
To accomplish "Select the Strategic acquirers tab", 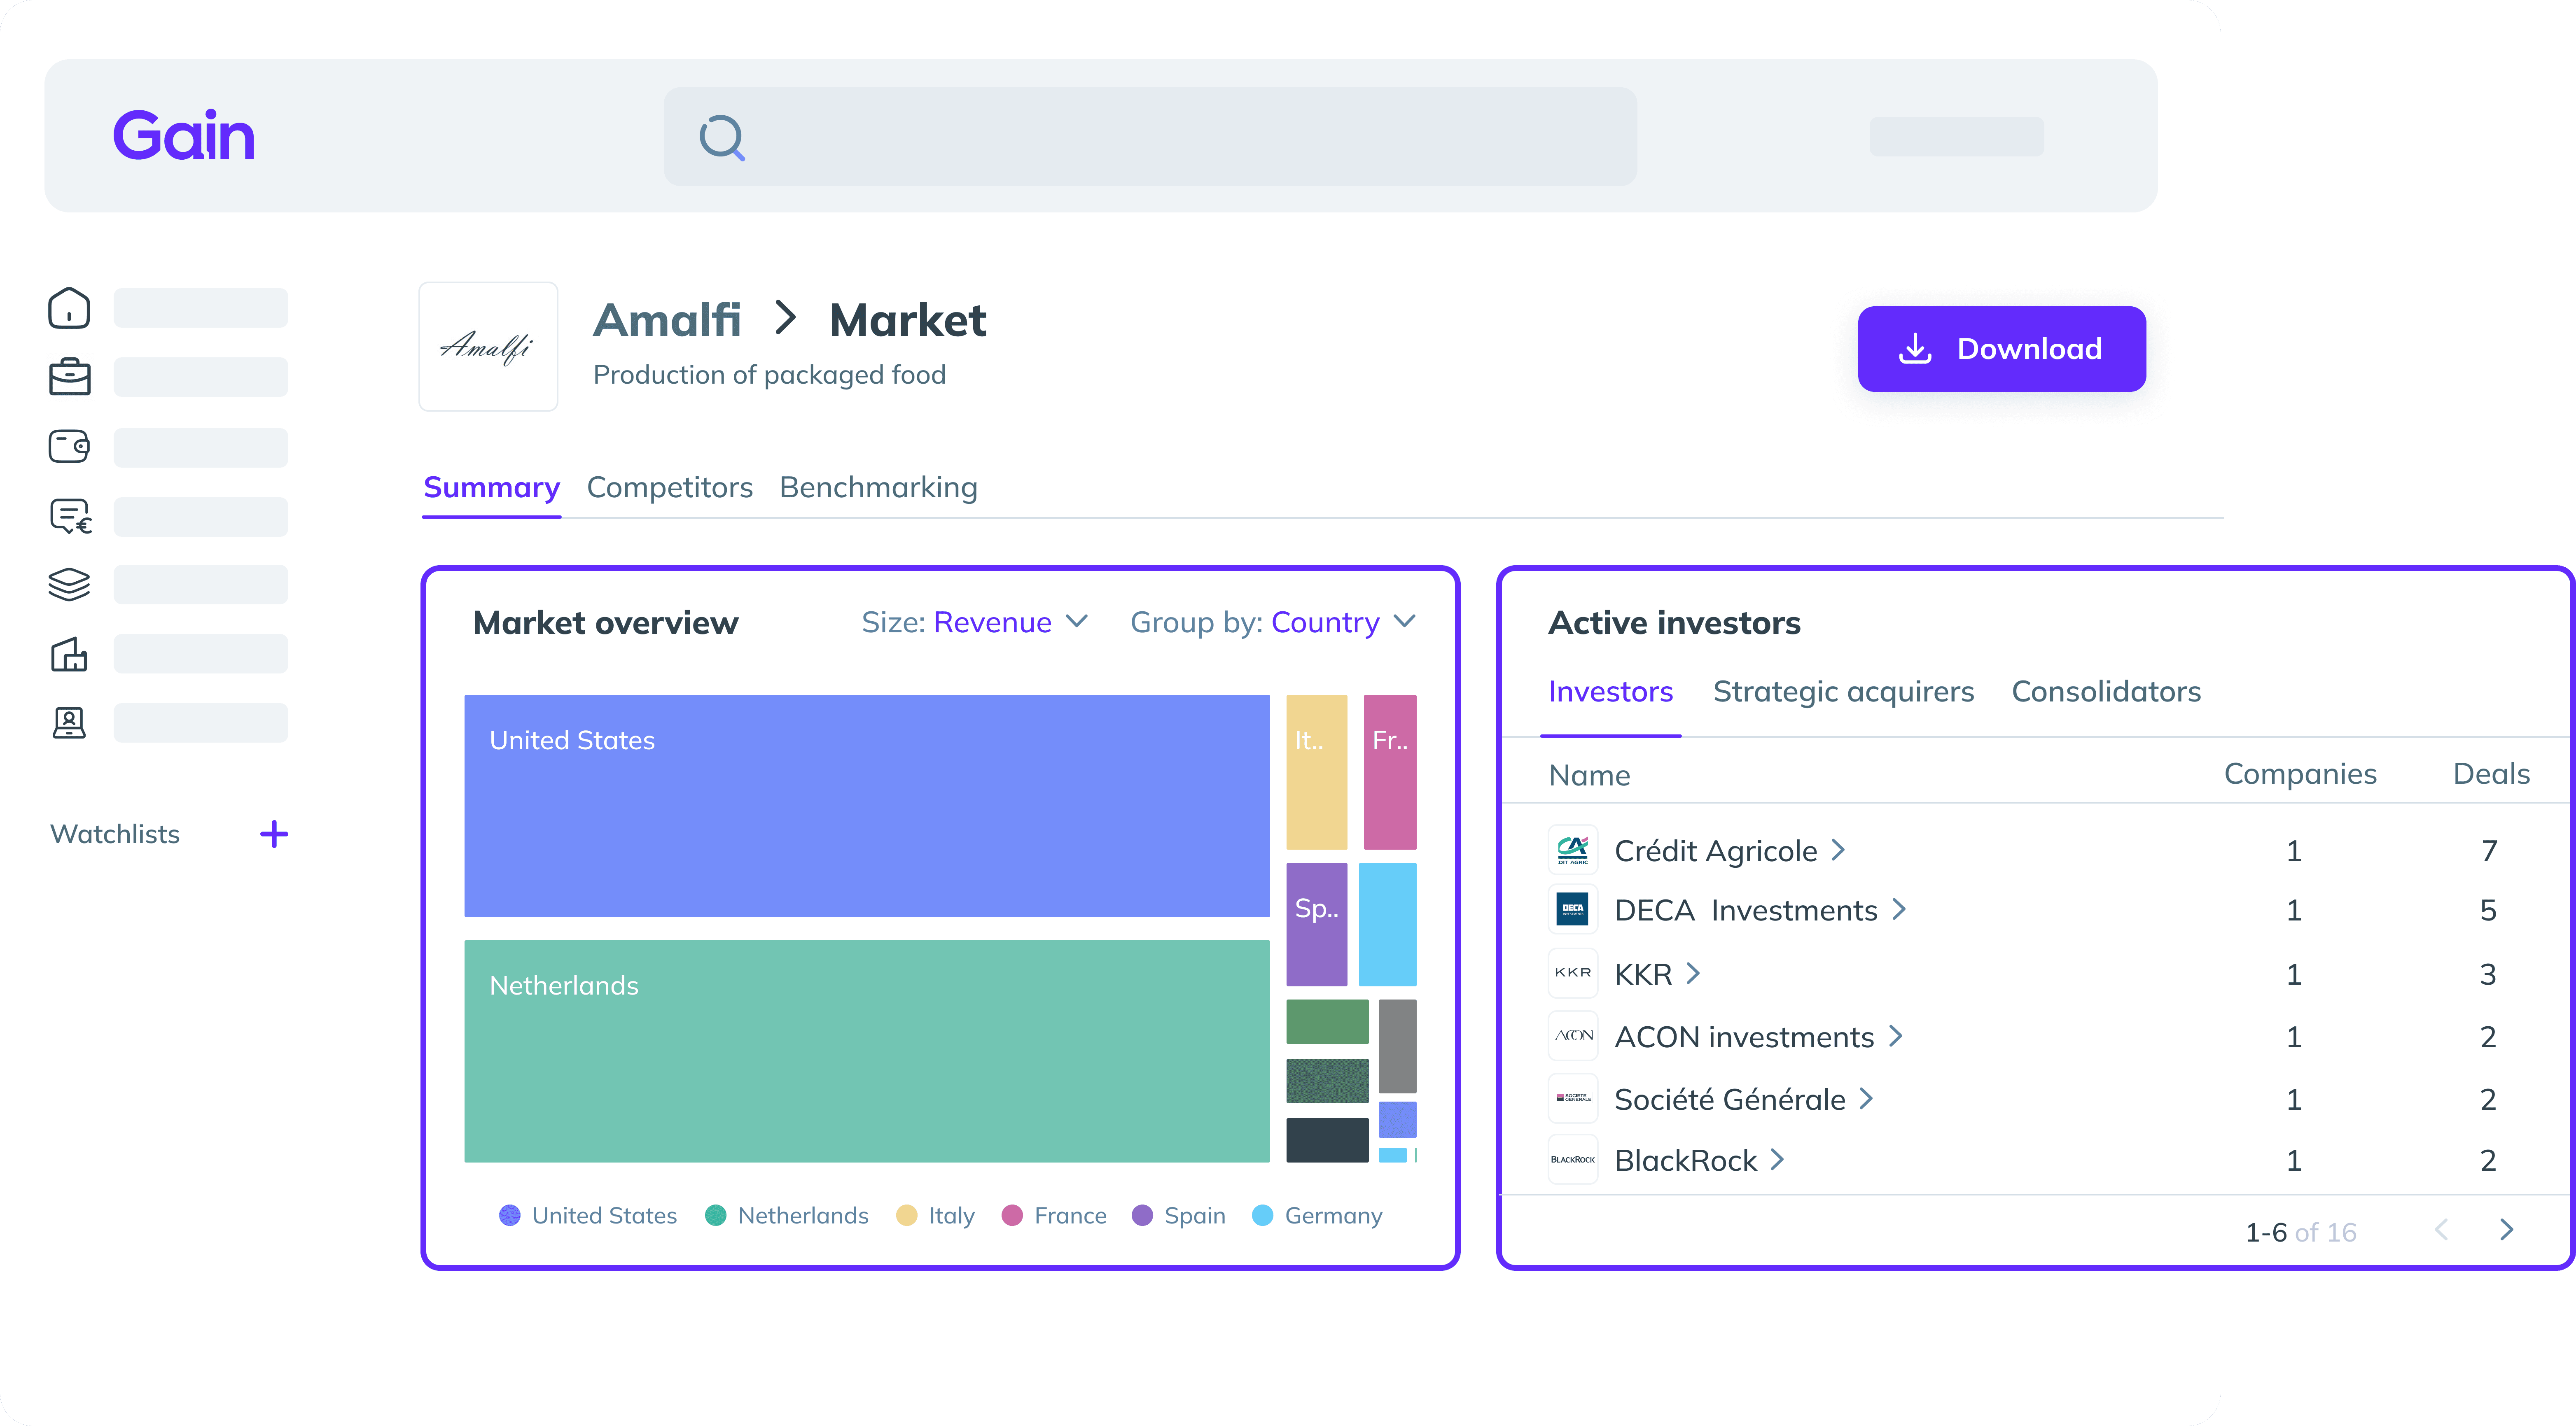I will (x=1843, y=692).
